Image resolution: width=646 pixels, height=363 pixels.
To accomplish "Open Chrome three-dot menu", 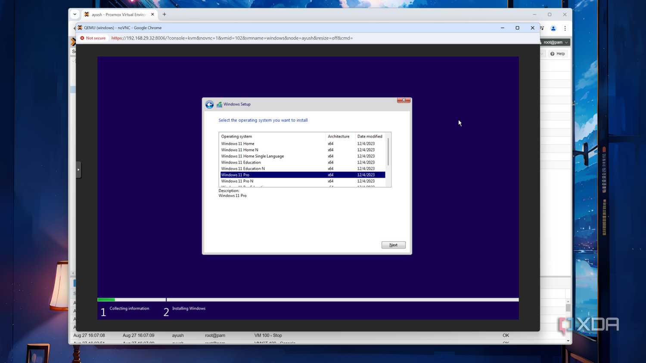I will point(565,28).
